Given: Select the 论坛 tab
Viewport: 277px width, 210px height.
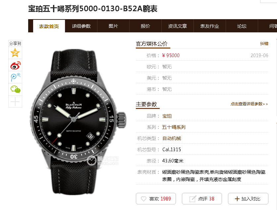Looking at the screenshot, I should click(x=242, y=26).
